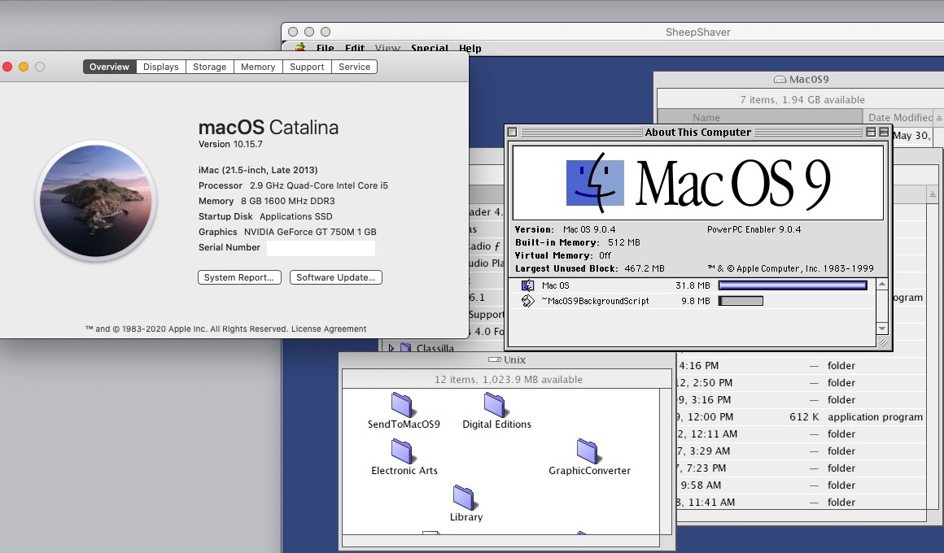Click the 2:50 PM folder row
944x553 pixels.
pos(802,383)
